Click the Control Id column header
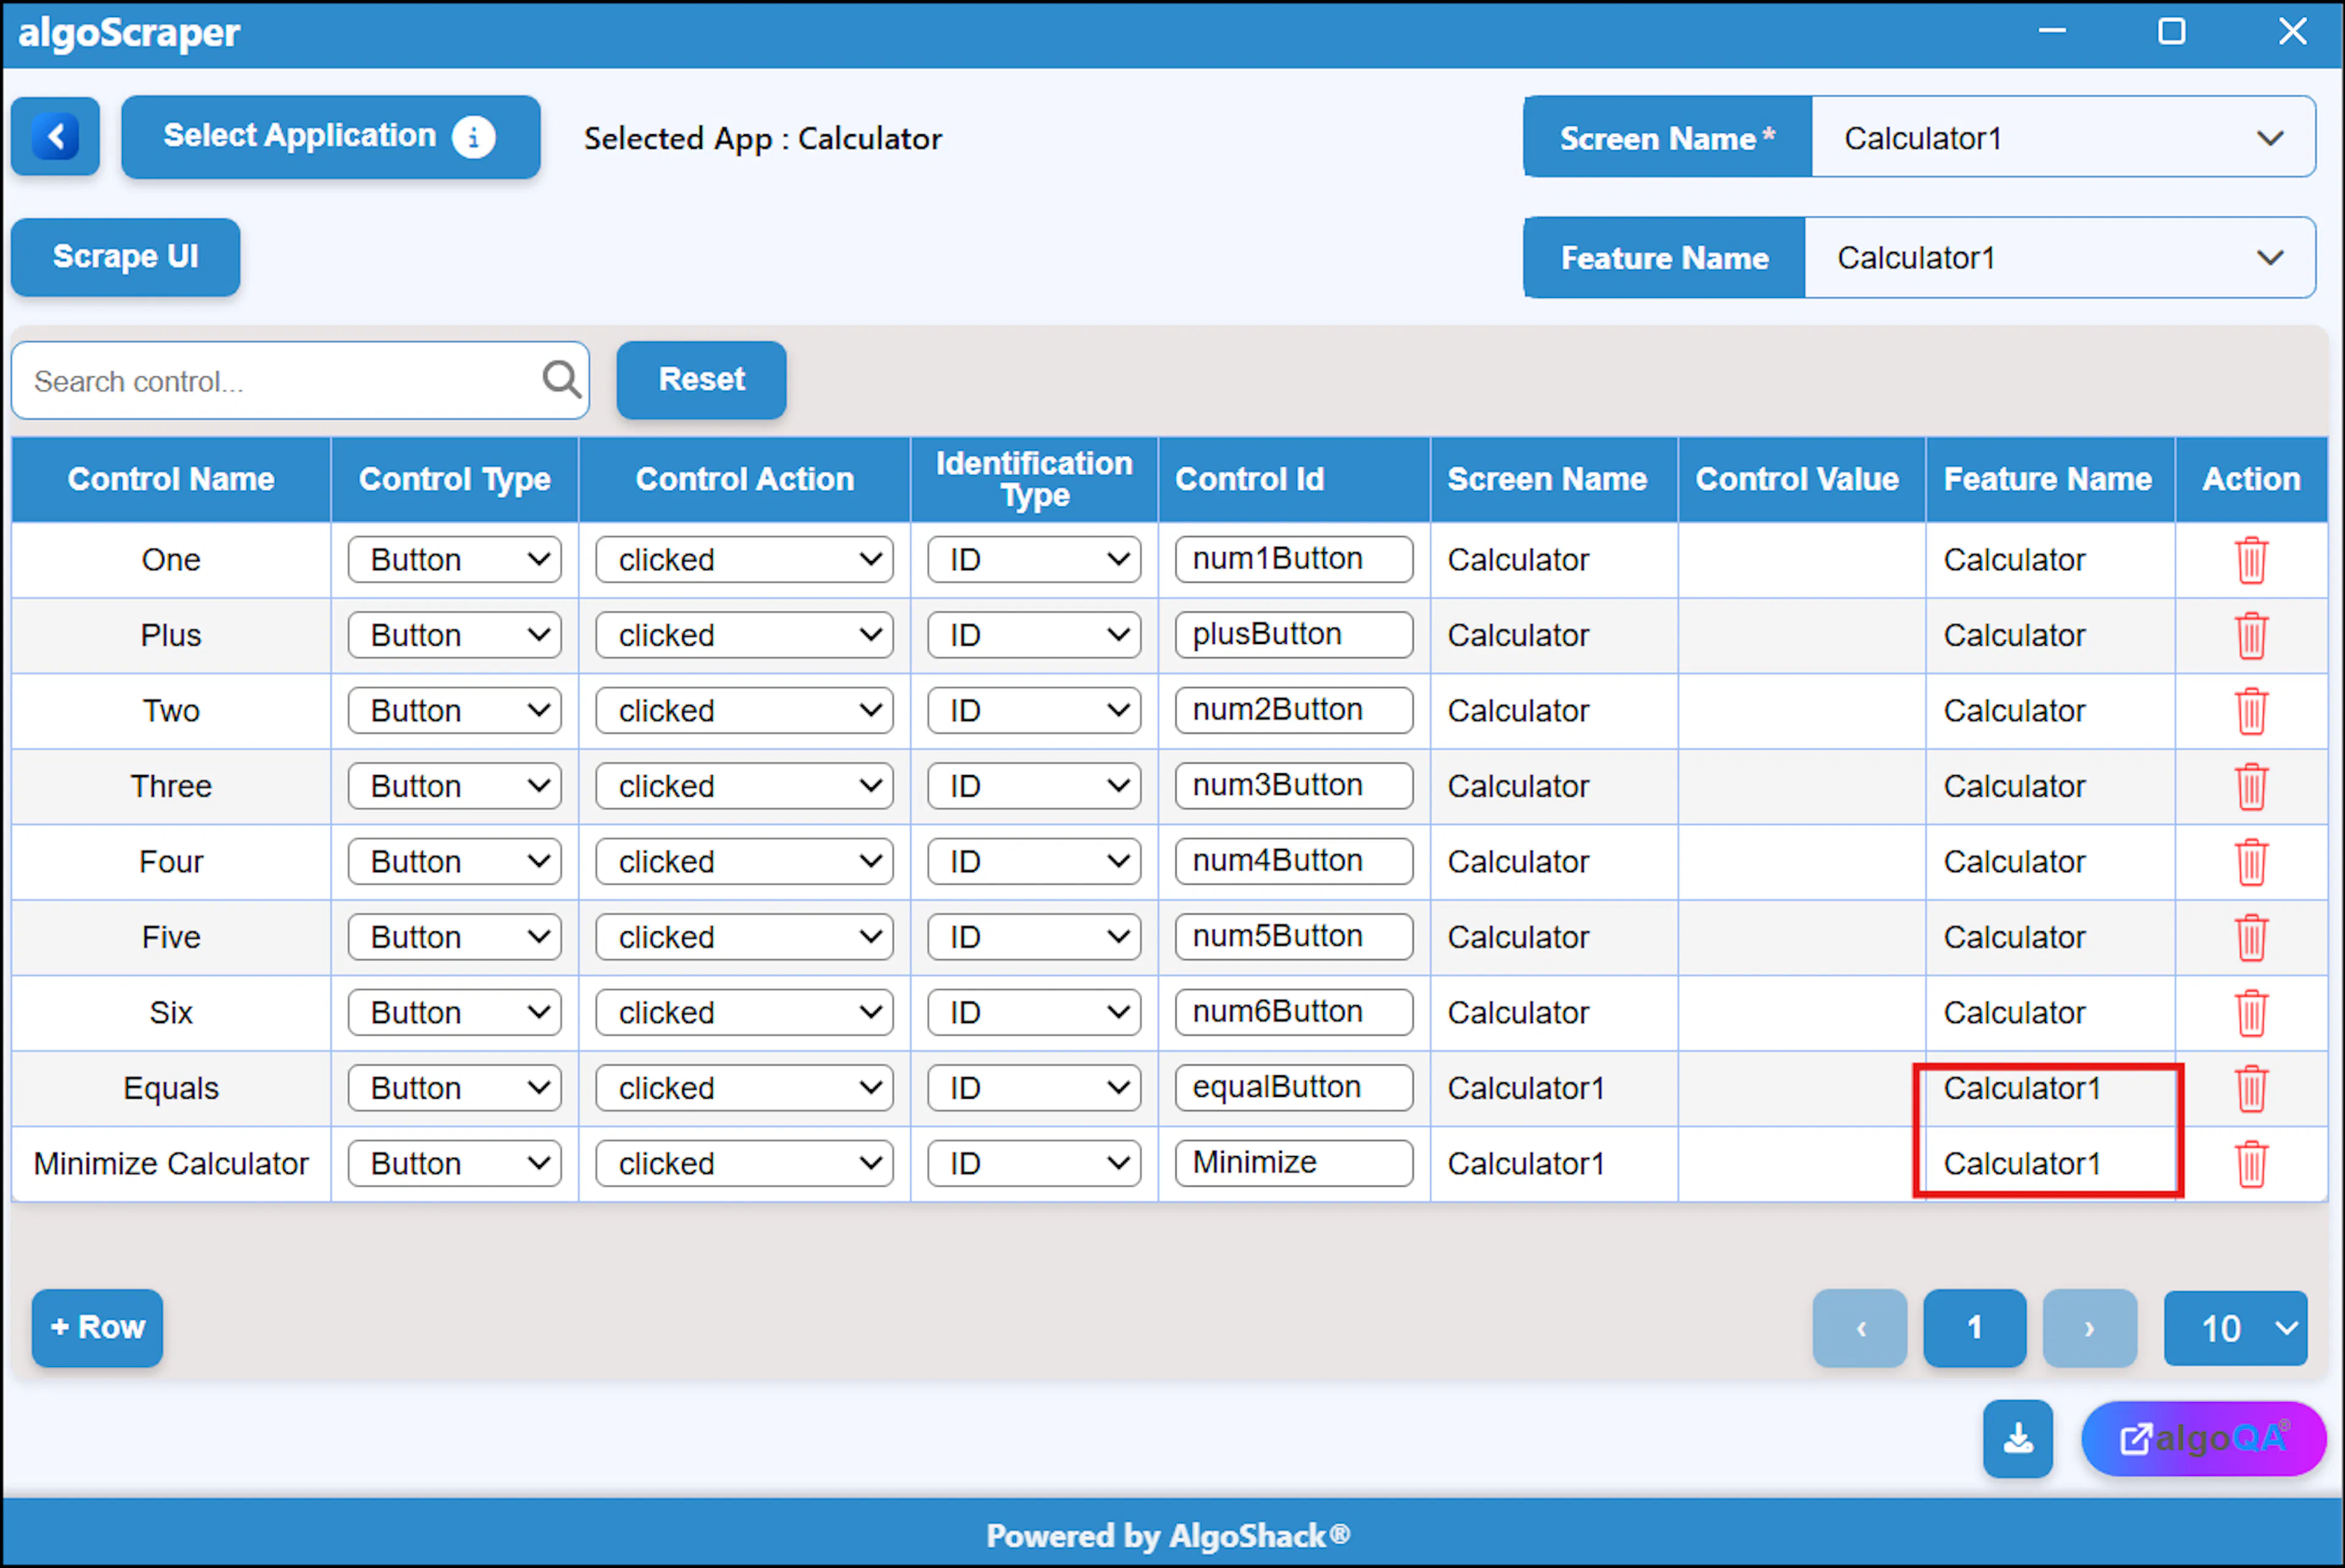2345x1568 pixels. click(1293, 479)
